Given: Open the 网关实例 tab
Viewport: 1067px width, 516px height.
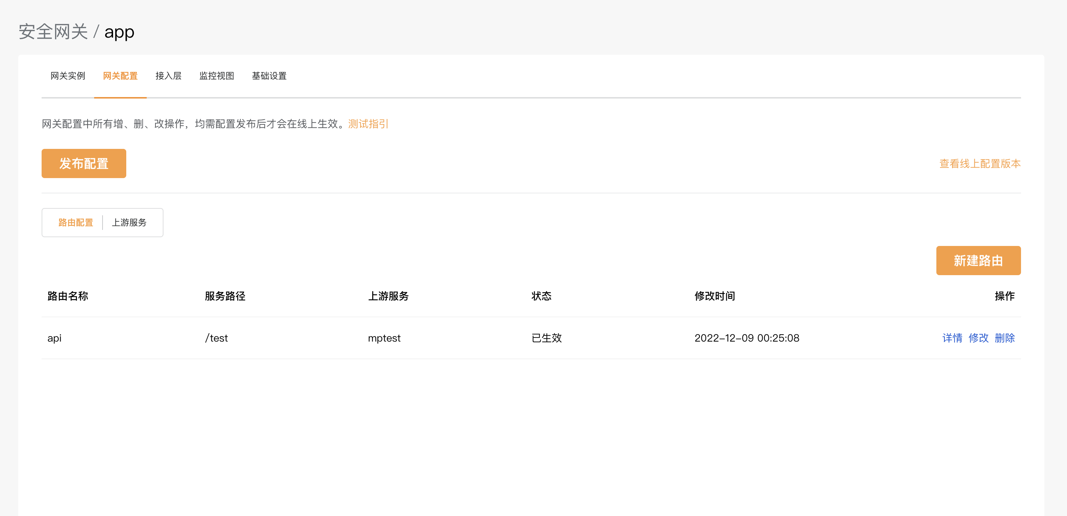Looking at the screenshot, I should [x=68, y=76].
